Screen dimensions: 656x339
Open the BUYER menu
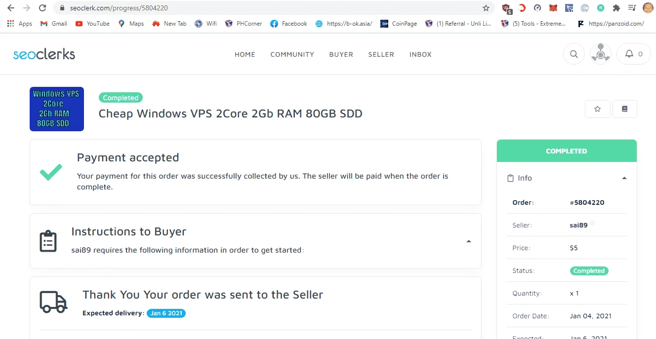341,55
